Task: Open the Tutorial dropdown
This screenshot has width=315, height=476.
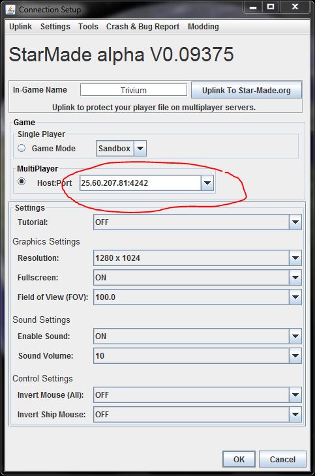Action: (198, 222)
